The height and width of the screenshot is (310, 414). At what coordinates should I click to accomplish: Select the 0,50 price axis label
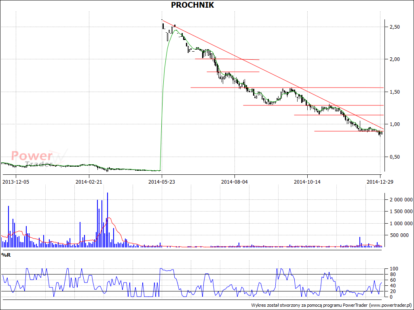coord(395,157)
